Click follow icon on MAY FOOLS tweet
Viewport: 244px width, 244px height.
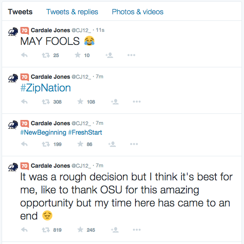[x=109, y=55]
